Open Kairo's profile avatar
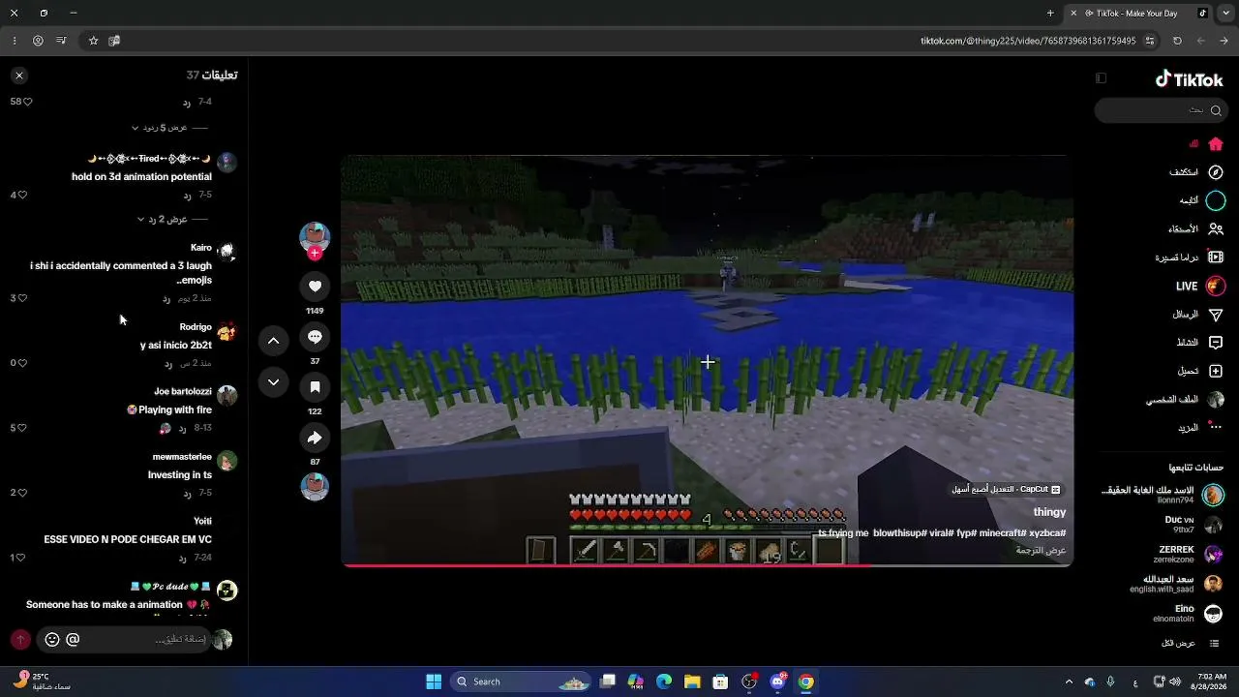This screenshot has width=1239, height=697. (x=227, y=252)
